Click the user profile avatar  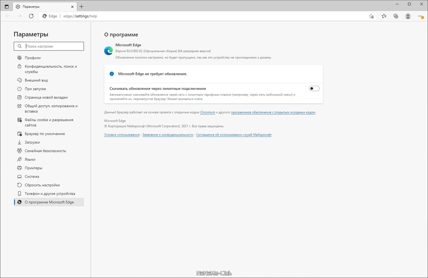408,16
